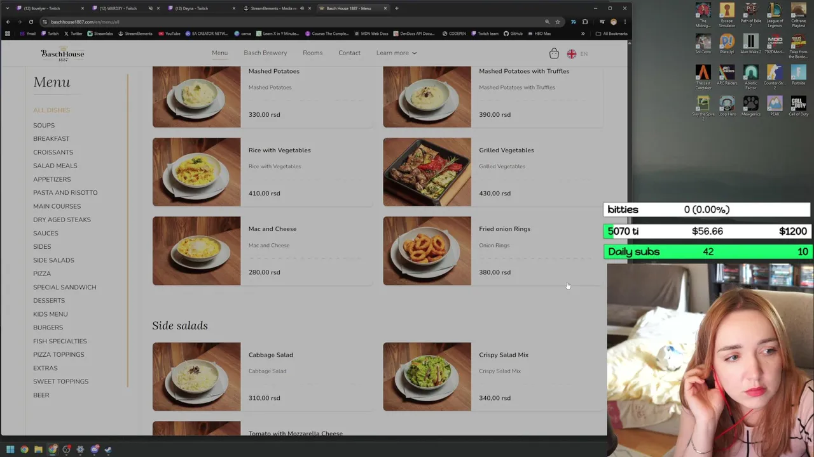Open Loop Hero desktop shortcut
Viewport: 814px width, 457px height.
click(x=727, y=106)
